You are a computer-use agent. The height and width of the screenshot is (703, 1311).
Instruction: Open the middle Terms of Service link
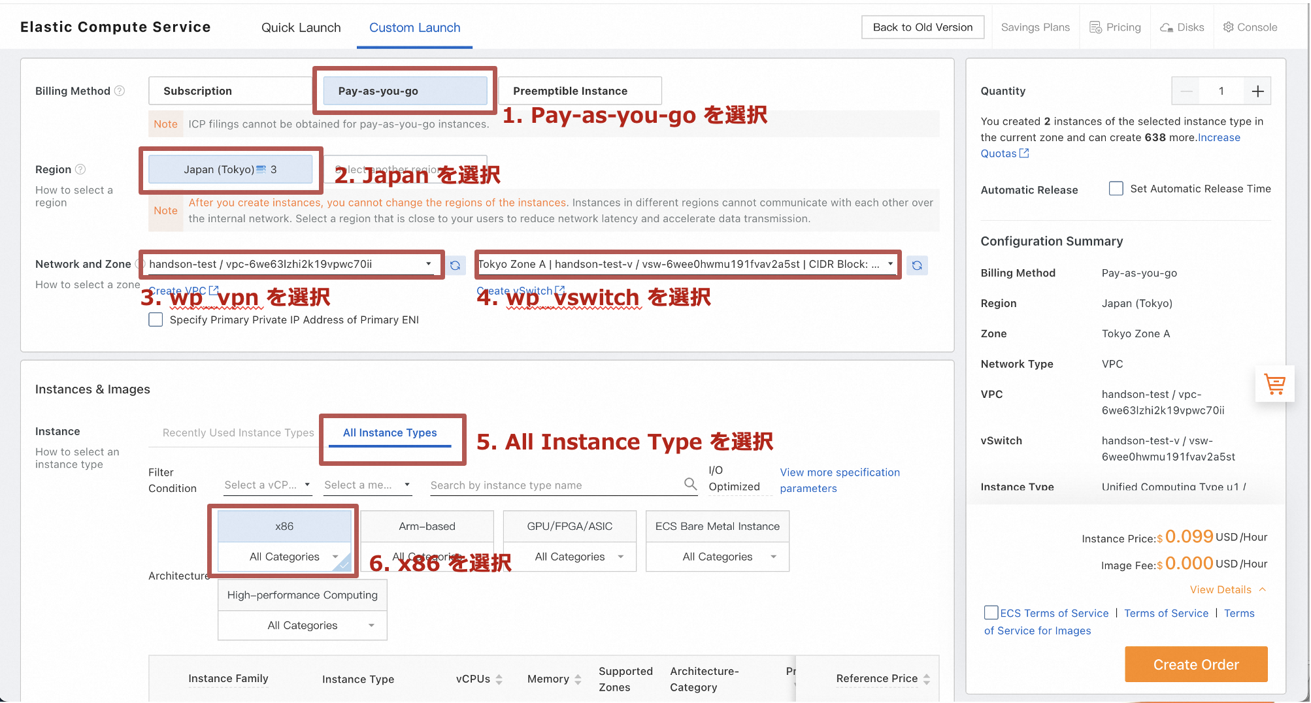click(1167, 613)
